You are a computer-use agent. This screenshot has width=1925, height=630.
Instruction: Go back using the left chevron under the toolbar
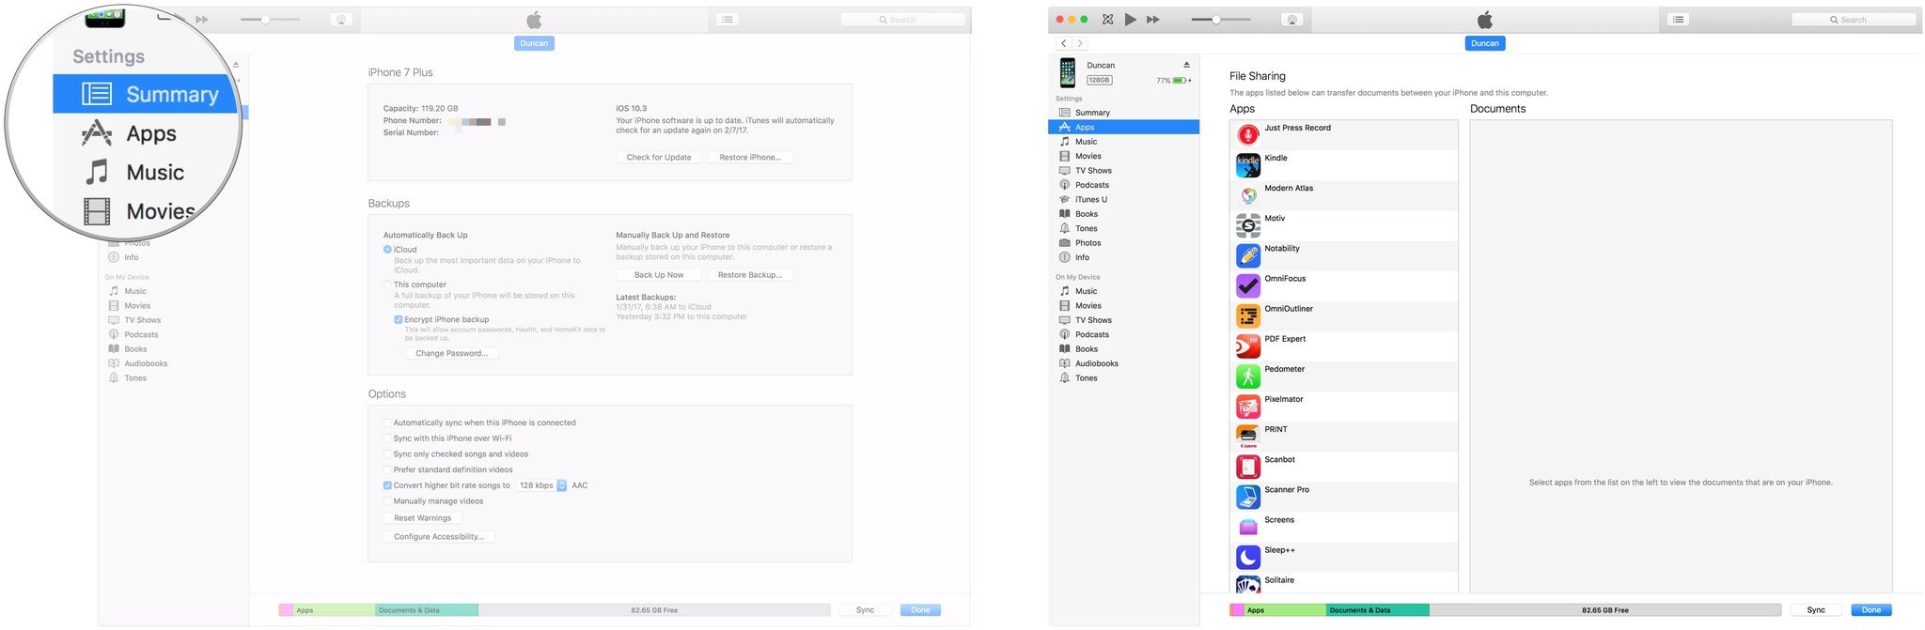[1063, 43]
